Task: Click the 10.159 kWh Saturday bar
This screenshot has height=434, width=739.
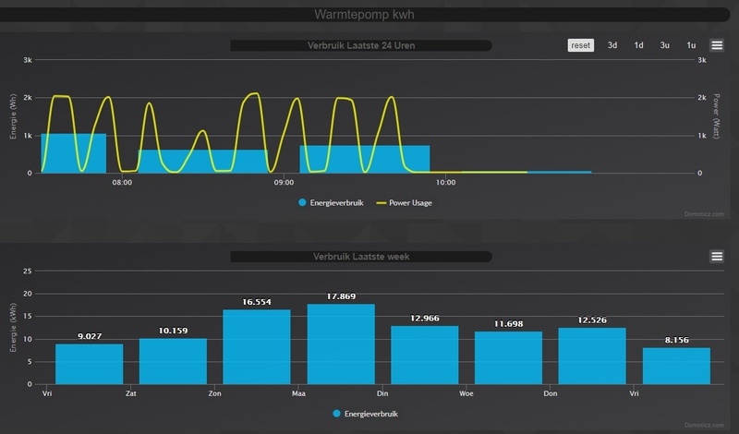Action: pos(173,361)
